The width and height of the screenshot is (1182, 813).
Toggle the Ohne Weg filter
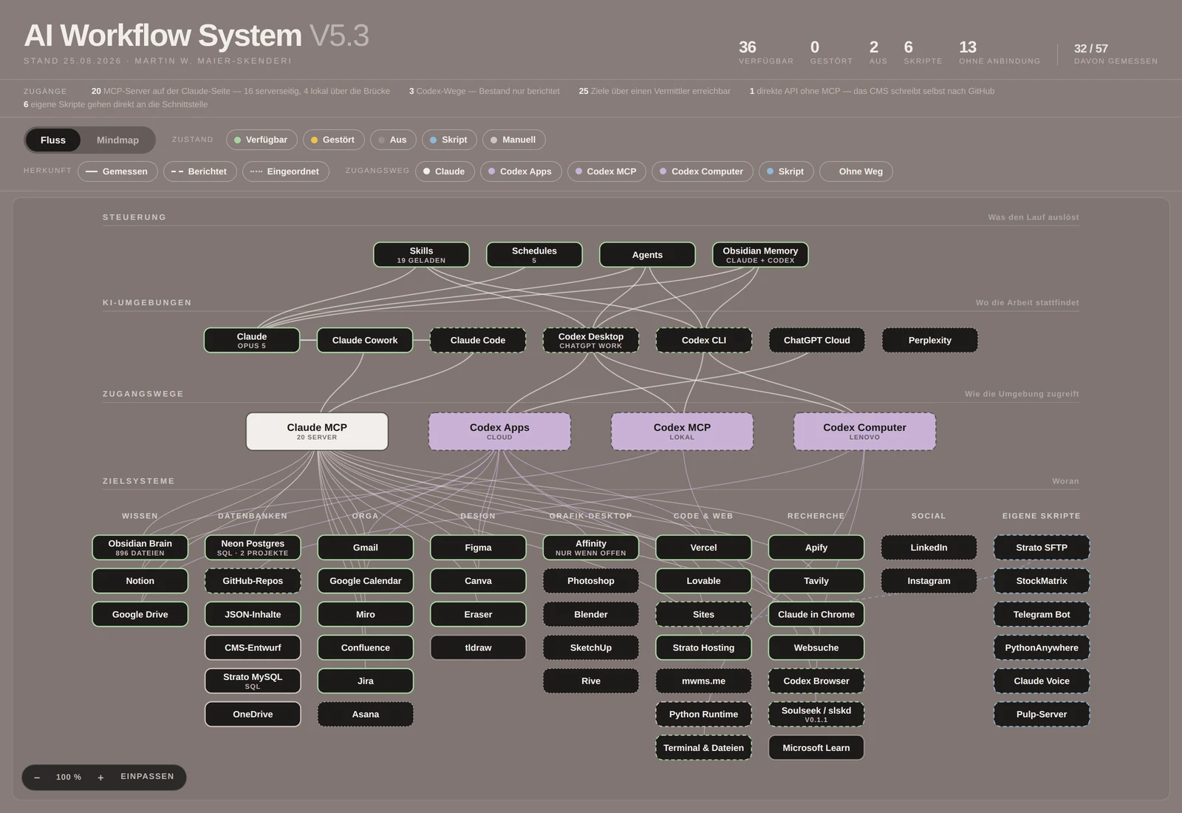(x=856, y=171)
